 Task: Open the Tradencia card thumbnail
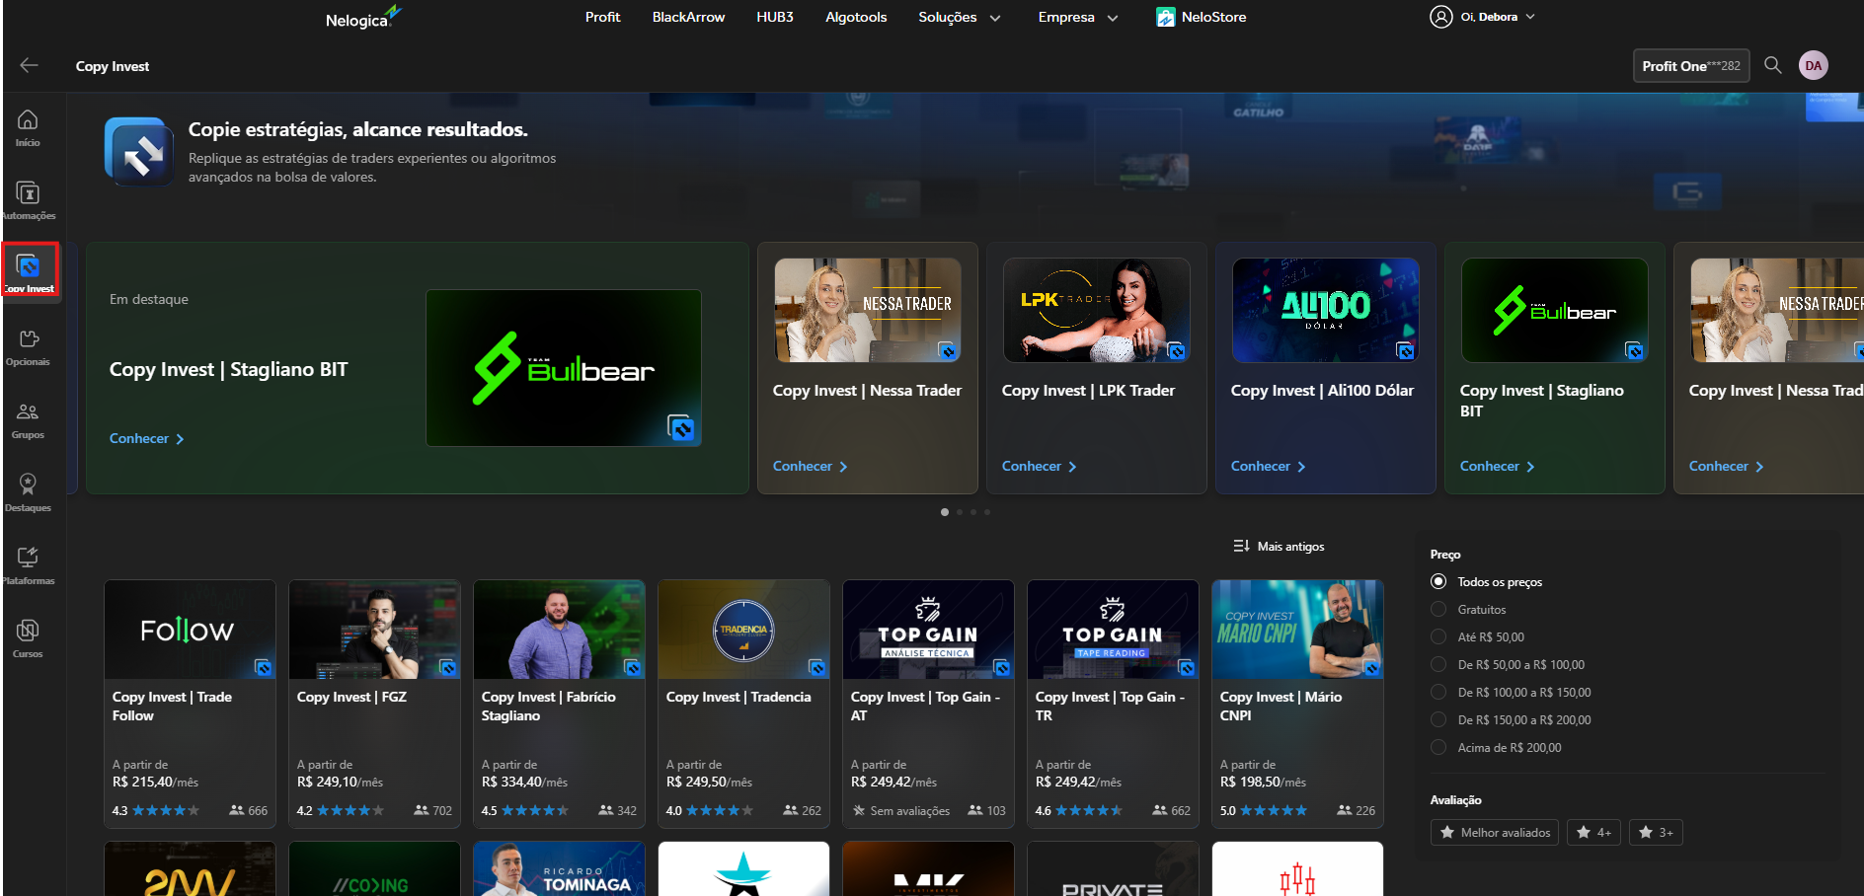pos(743,630)
